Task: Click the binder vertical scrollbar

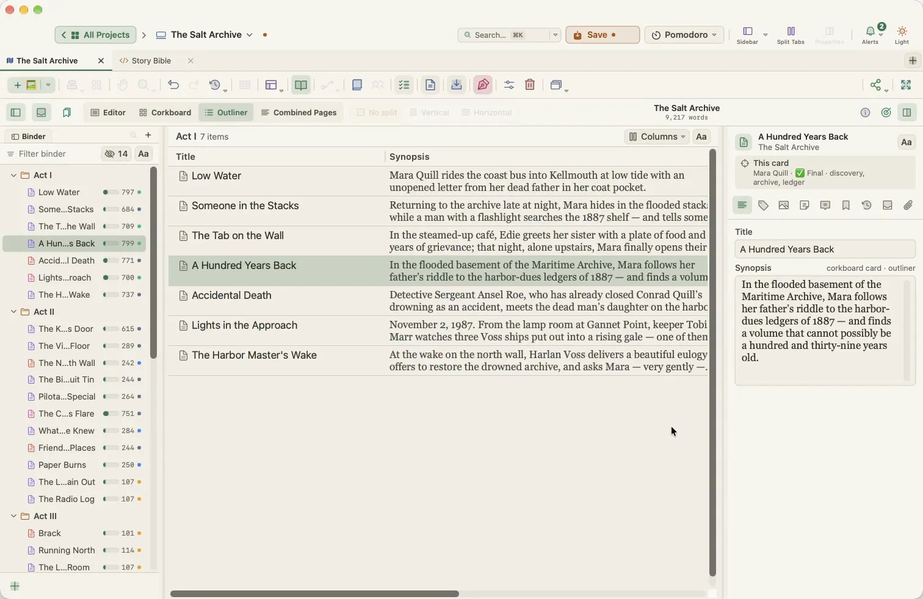Action: coord(154,264)
